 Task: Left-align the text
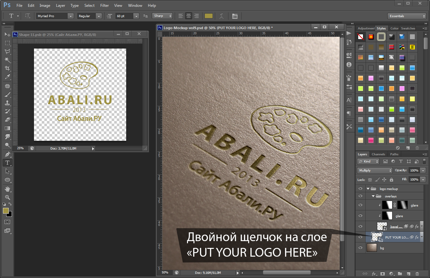coord(181,16)
